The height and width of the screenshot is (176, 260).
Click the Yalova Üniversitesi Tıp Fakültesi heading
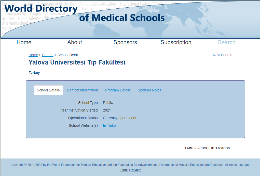[77, 62]
